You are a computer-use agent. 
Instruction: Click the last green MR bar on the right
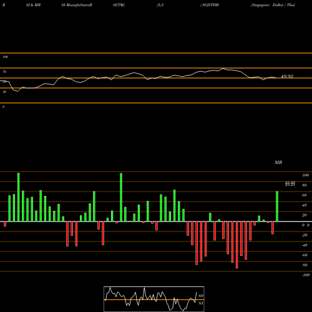click(277, 206)
